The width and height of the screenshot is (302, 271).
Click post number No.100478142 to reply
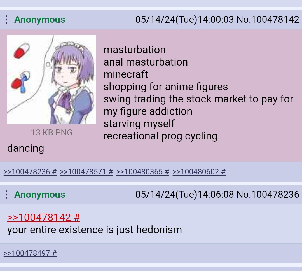(268, 20)
